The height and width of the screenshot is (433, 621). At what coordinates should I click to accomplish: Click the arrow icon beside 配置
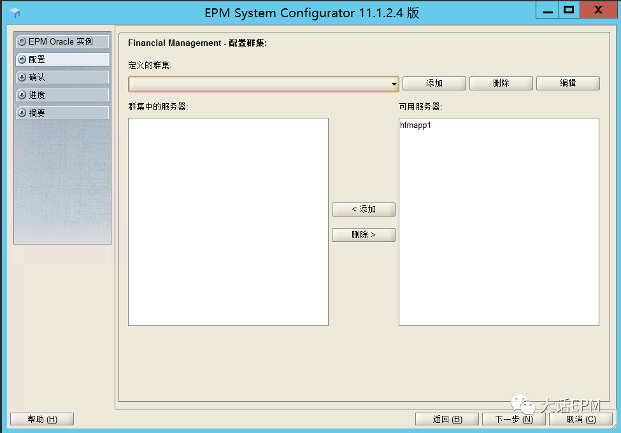tap(22, 59)
